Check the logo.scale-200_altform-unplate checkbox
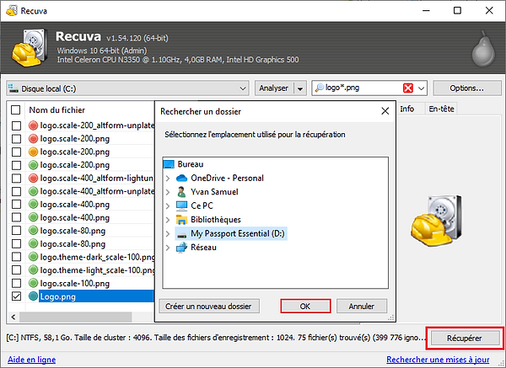This screenshot has width=506, height=368. click(16, 125)
